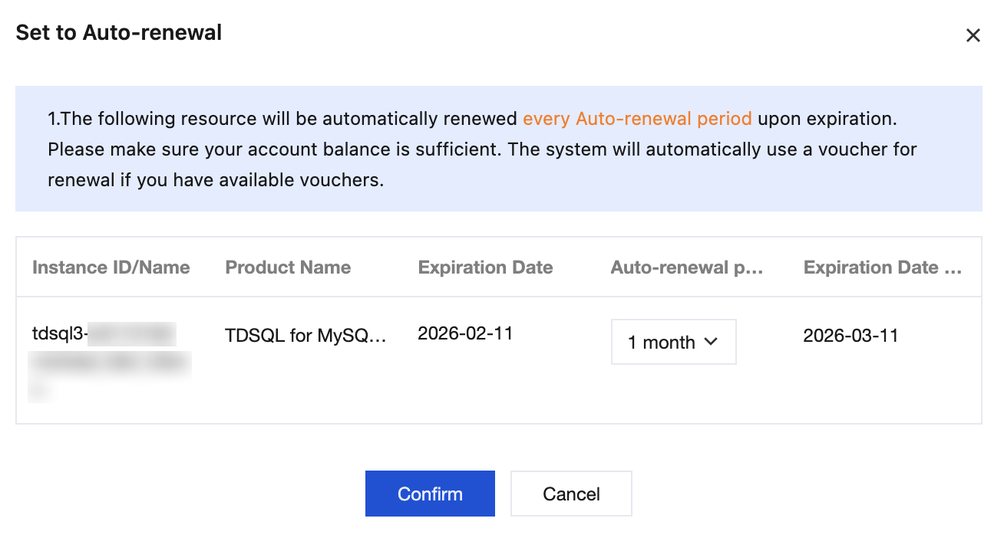Click the 2026-03-11 new expiration date
The height and width of the screenshot is (538, 1004).
(850, 336)
